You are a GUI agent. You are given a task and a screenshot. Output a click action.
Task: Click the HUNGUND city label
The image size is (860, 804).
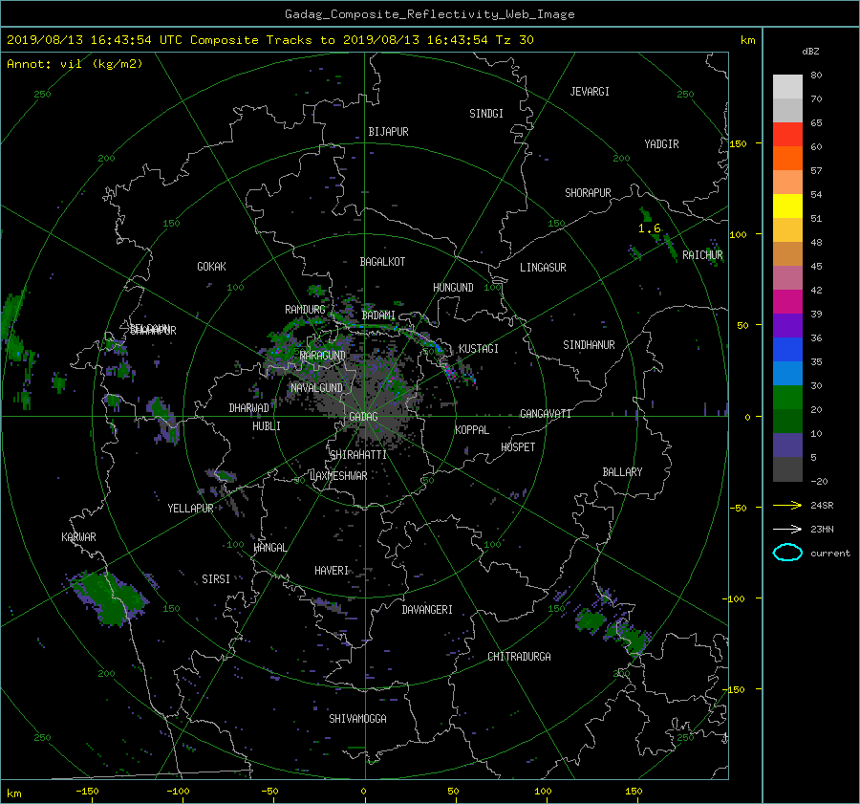[x=453, y=288]
